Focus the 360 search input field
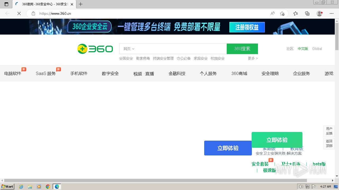This screenshot has width=339, height=190. click(x=181, y=49)
